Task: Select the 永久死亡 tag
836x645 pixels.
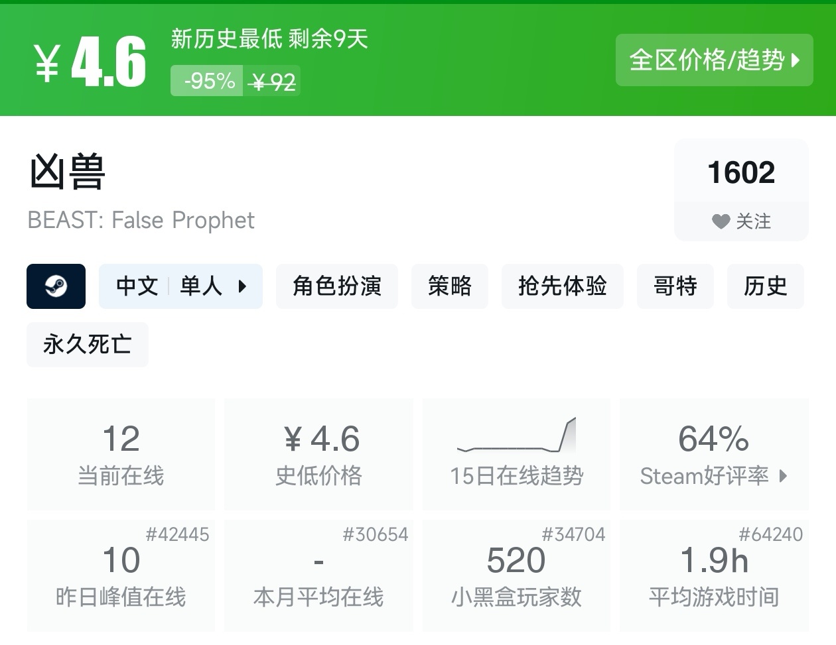Action: coord(87,345)
